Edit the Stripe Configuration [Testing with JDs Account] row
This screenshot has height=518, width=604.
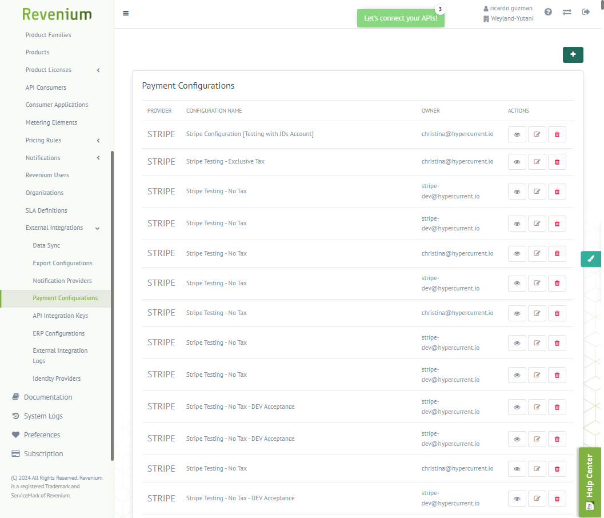pyautogui.click(x=537, y=134)
